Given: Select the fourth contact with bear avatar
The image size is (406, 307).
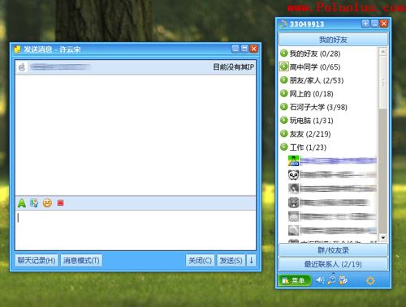Looking at the screenshot, I should [333, 203].
